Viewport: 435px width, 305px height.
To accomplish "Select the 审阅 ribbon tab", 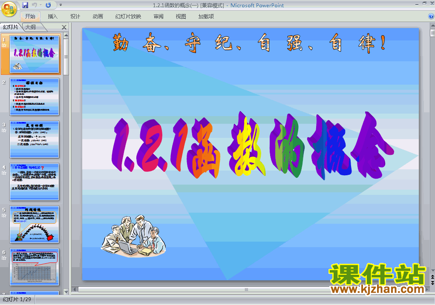I will click(158, 17).
